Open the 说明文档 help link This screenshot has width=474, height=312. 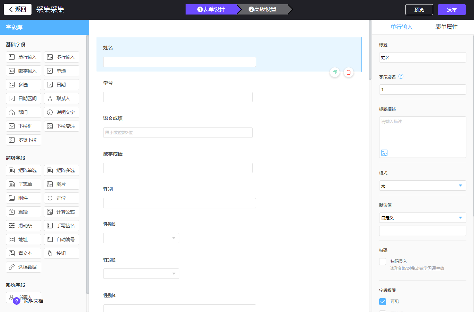point(28,301)
